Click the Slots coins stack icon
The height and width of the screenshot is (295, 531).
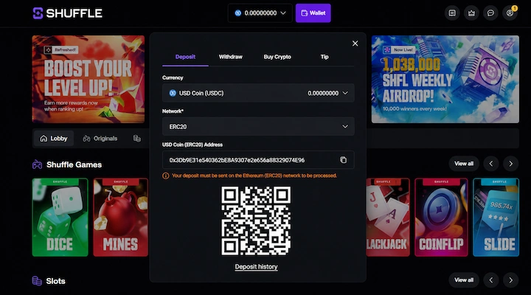[37, 281]
